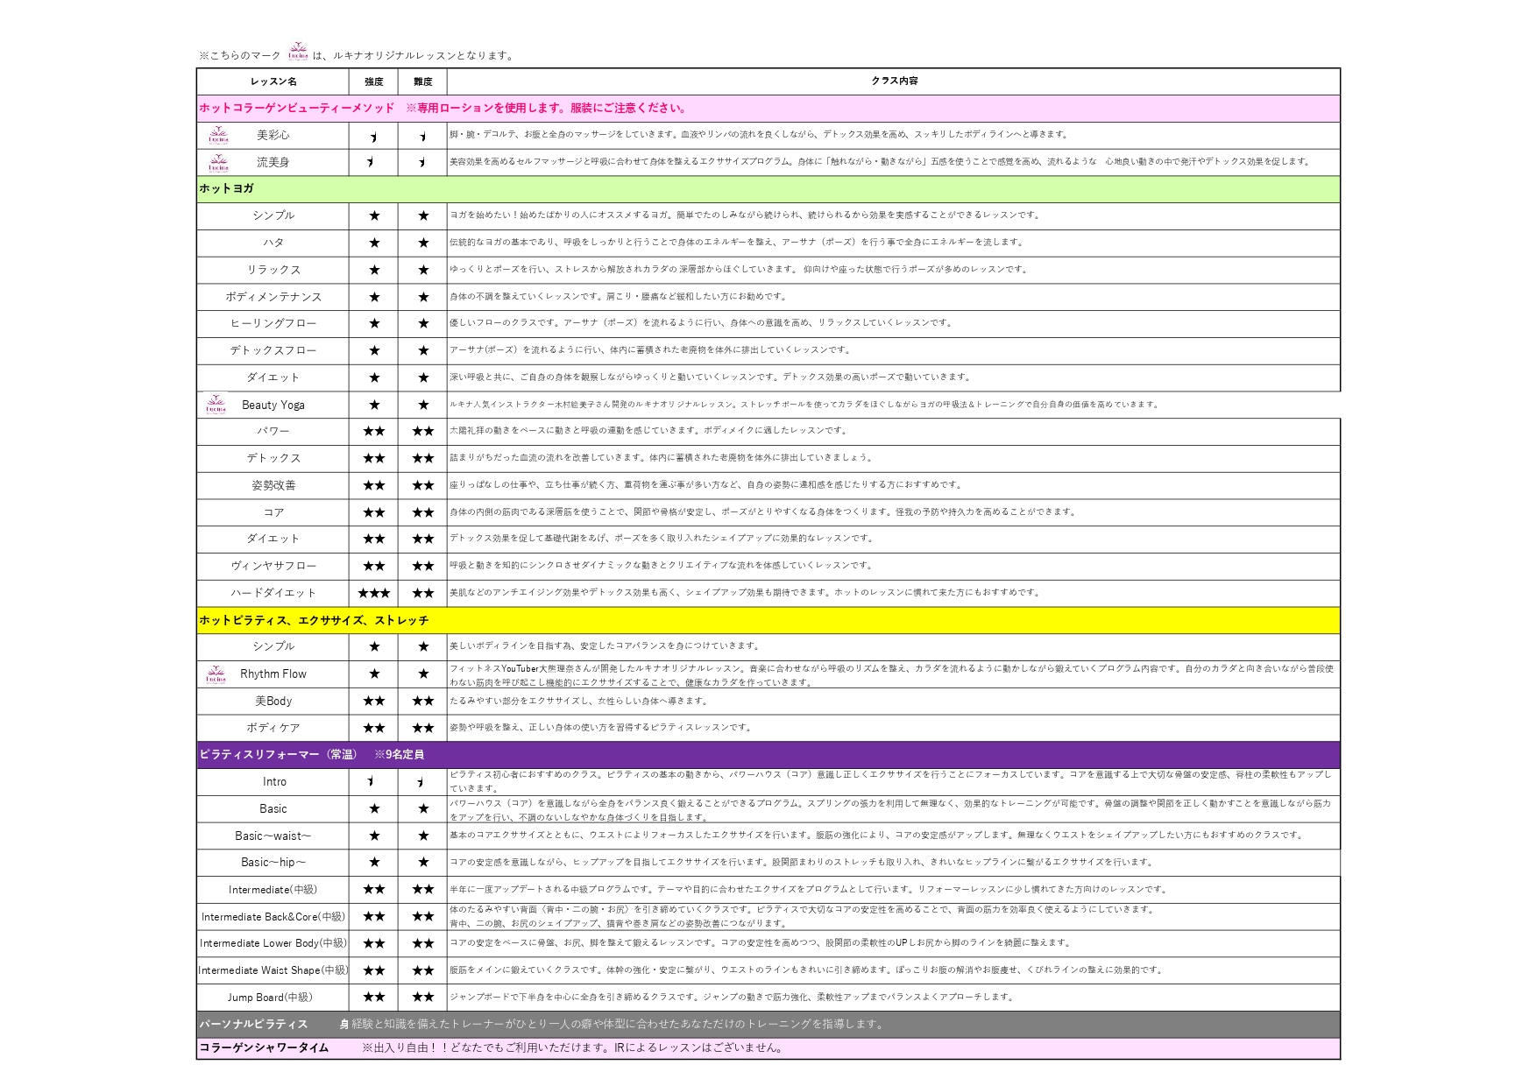1537x1086 pixels.
Task: Click the gray パーソナルピラティス row
Action: coord(768,1024)
